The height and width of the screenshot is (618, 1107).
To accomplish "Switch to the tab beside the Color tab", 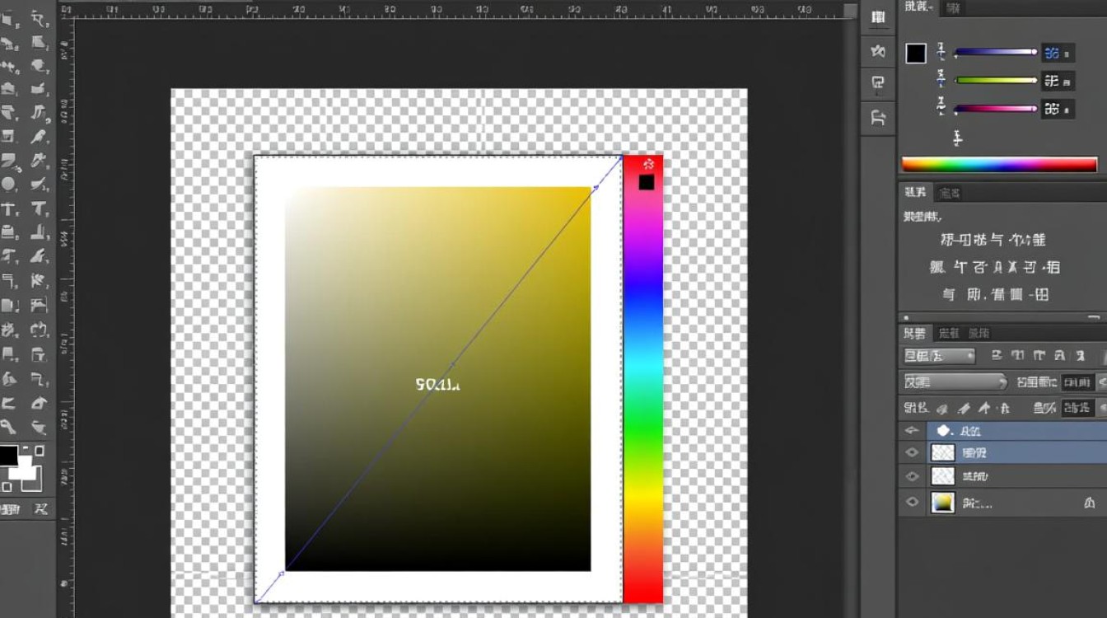I will click(x=953, y=7).
